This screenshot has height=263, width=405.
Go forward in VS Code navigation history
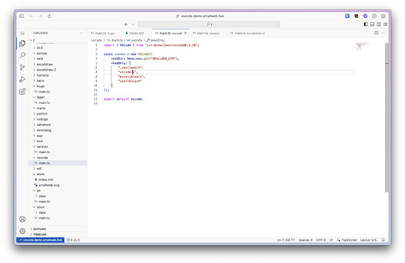(x=133, y=24)
